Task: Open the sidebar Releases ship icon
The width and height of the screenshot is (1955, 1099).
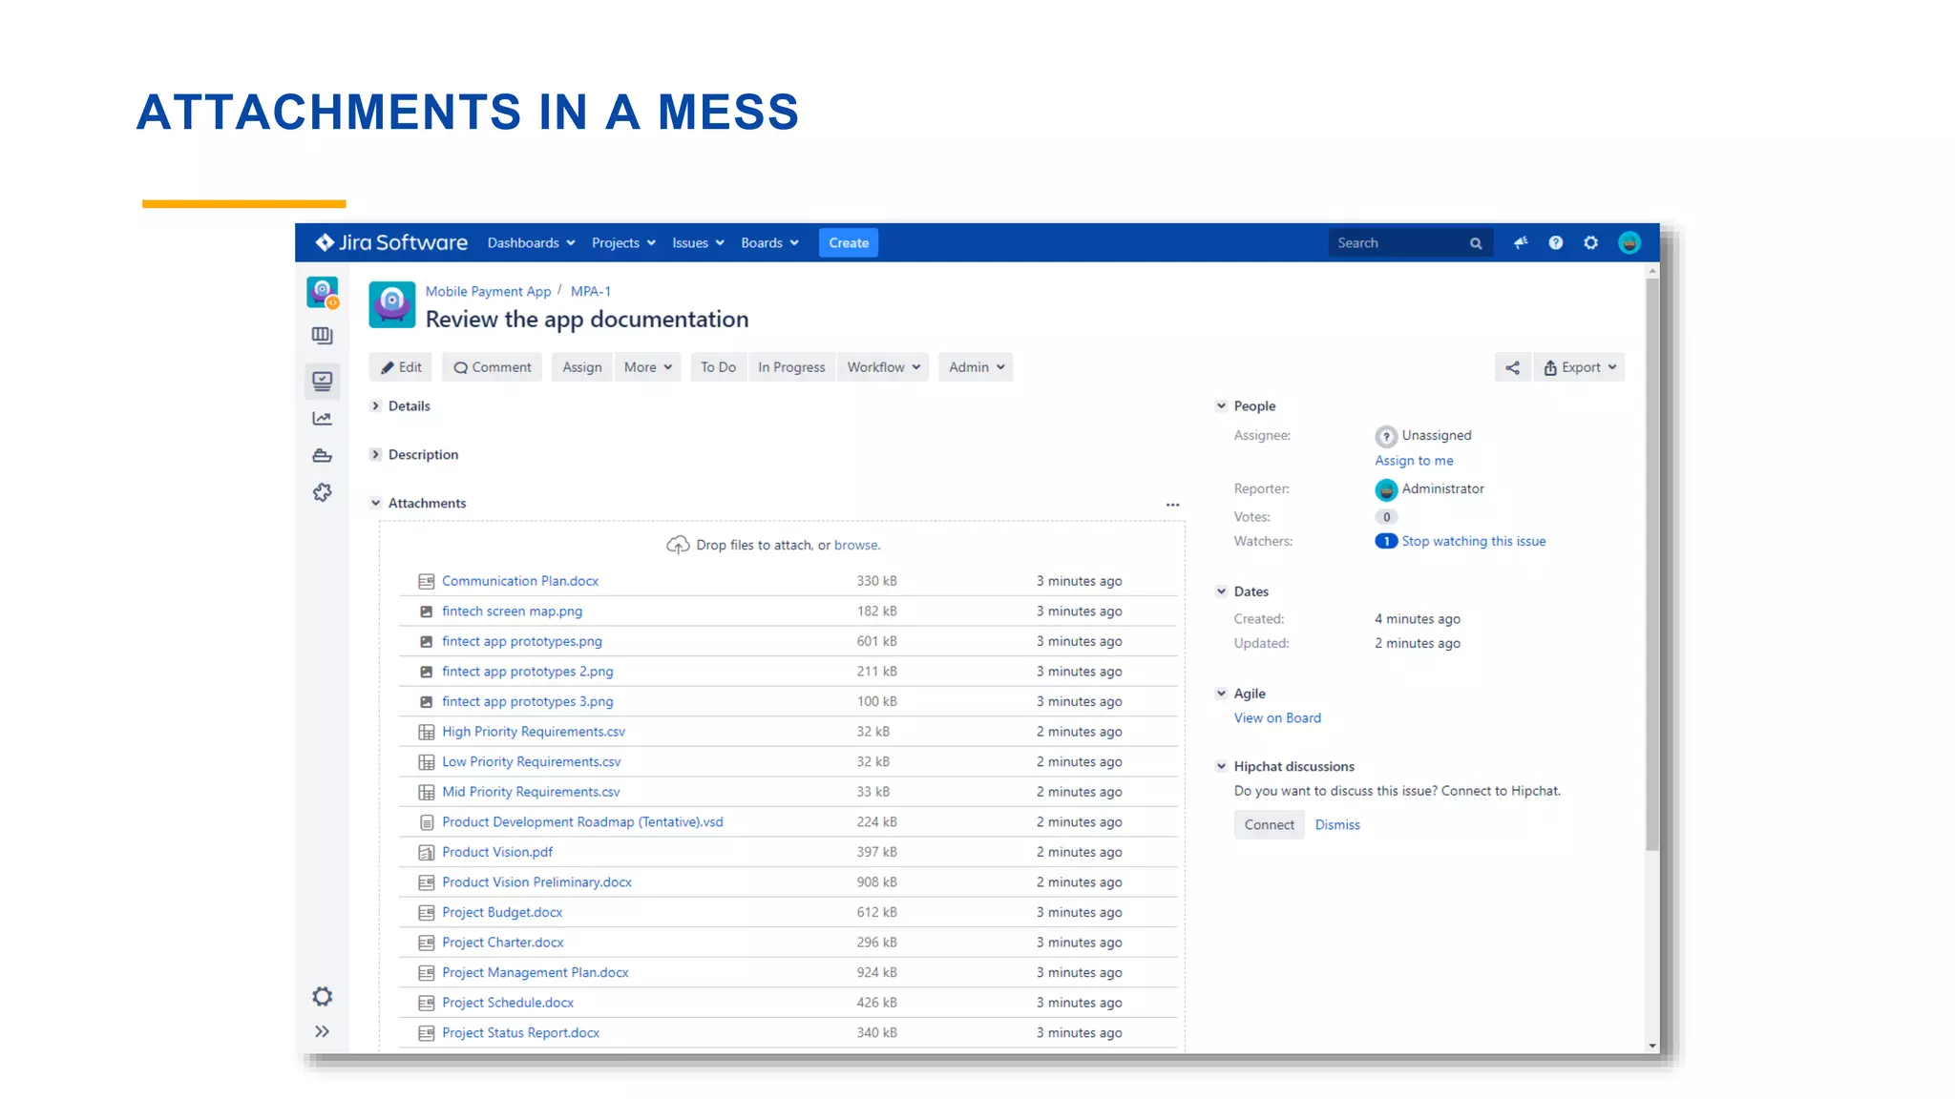Action: click(323, 455)
